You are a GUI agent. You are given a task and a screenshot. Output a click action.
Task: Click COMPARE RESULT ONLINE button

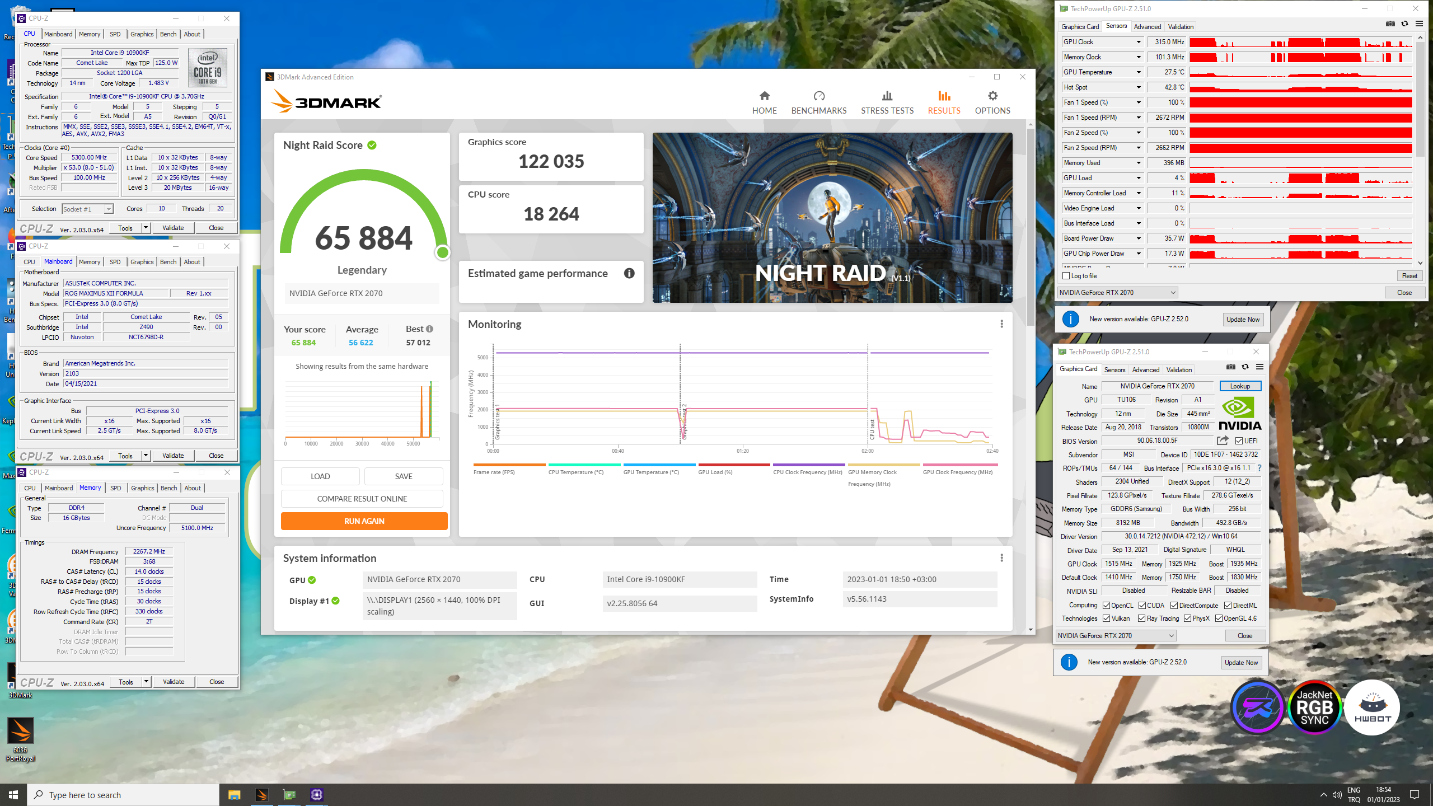(x=362, y=499)
